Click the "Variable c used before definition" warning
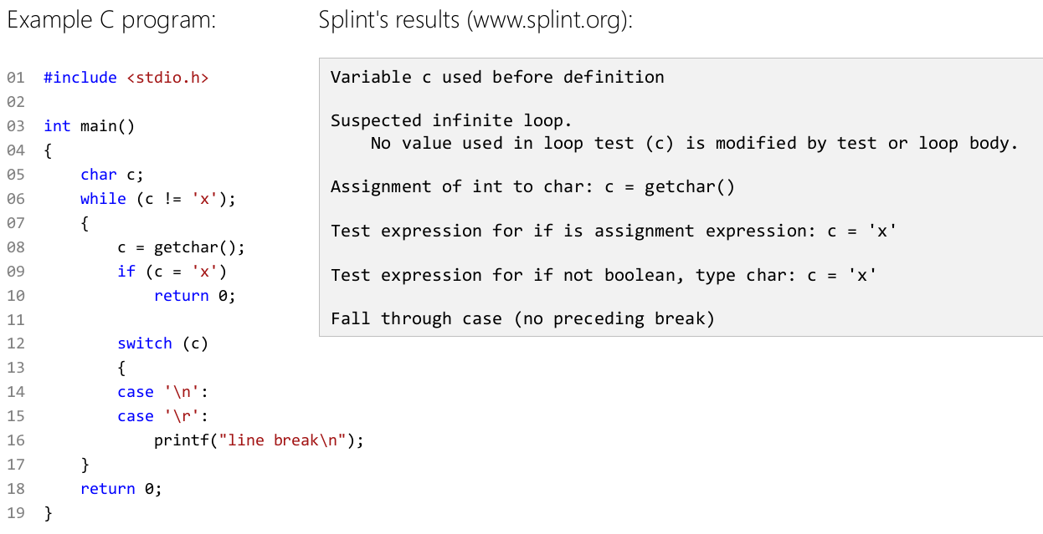Image resolution: width=1043 pixels, height=534 pixels. click(497, 78)
